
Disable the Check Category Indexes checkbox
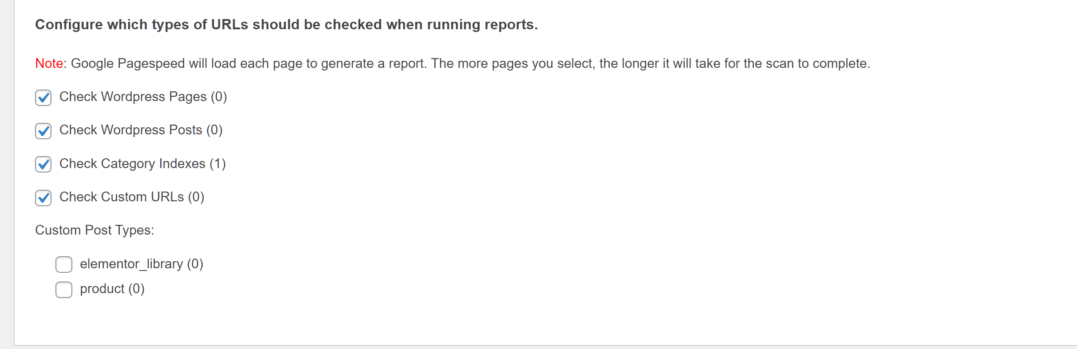tap(43, 164)
